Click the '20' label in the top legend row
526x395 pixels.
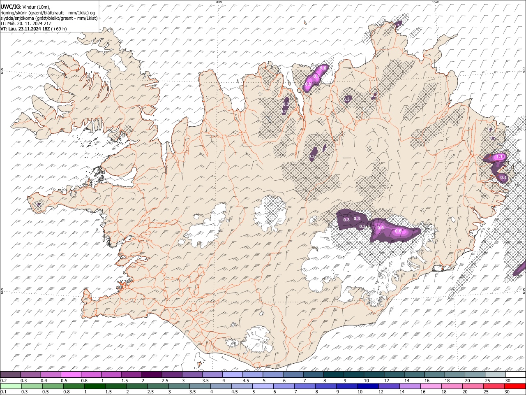[468, 381]
